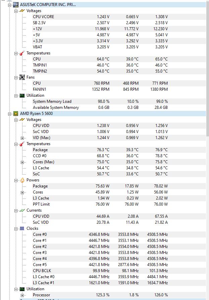209x300 pixels.
Task: Click the 76.3 °C Package temperature value
Action: click(103, 149)
